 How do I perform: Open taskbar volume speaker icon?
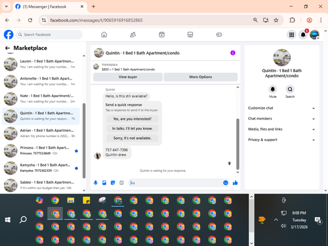point(283,226)
